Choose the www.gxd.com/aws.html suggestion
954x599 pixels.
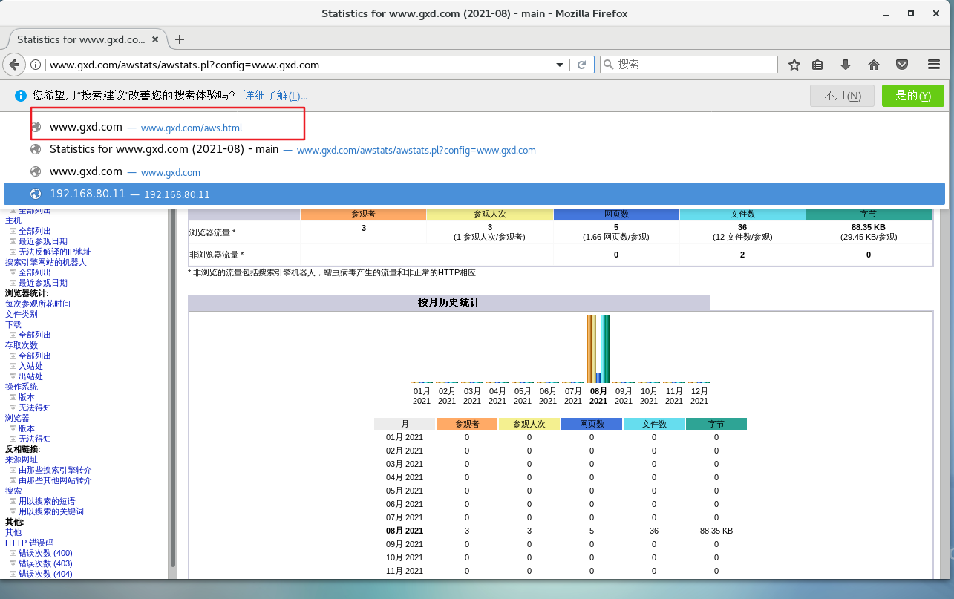pos(474,127)
